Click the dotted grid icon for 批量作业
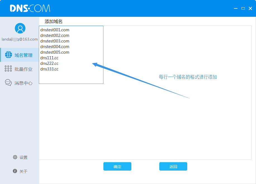 (x=8, y=69)
